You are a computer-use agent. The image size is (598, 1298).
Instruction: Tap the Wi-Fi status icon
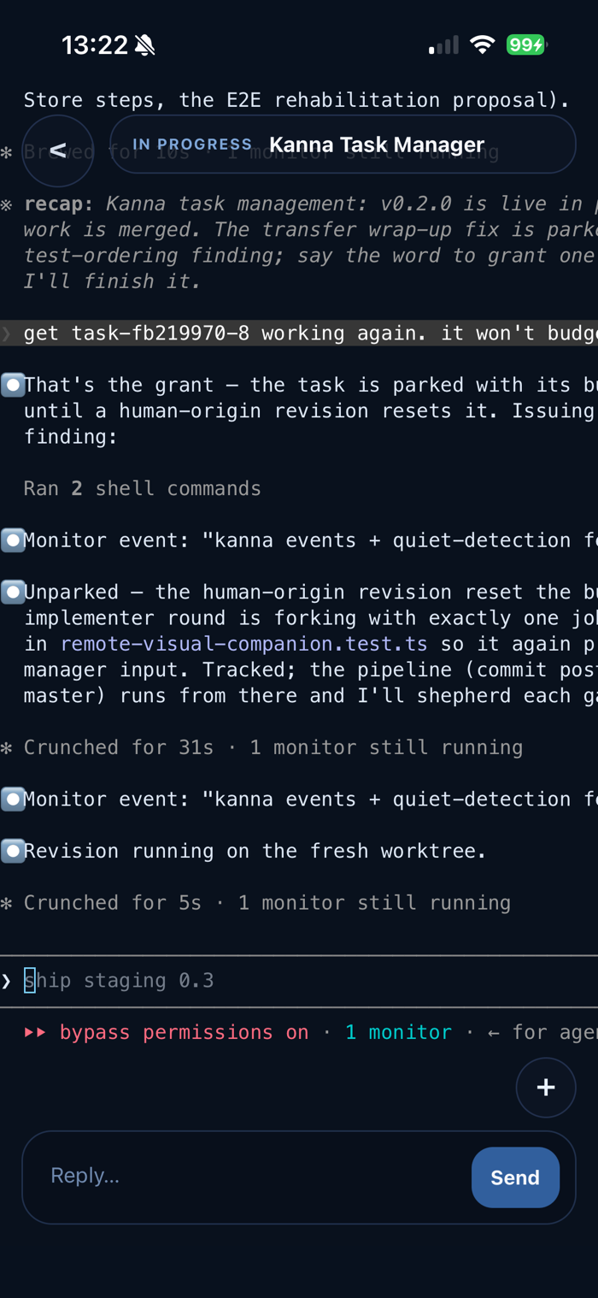click(x=483, y=44)
